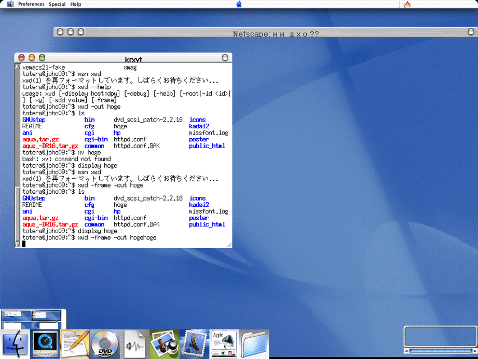Click the green zoom button on krxvt
The width and height of the screenshot is (478, 359).
tap(42, 58)
